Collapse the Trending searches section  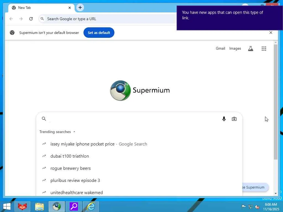[57, 132]
